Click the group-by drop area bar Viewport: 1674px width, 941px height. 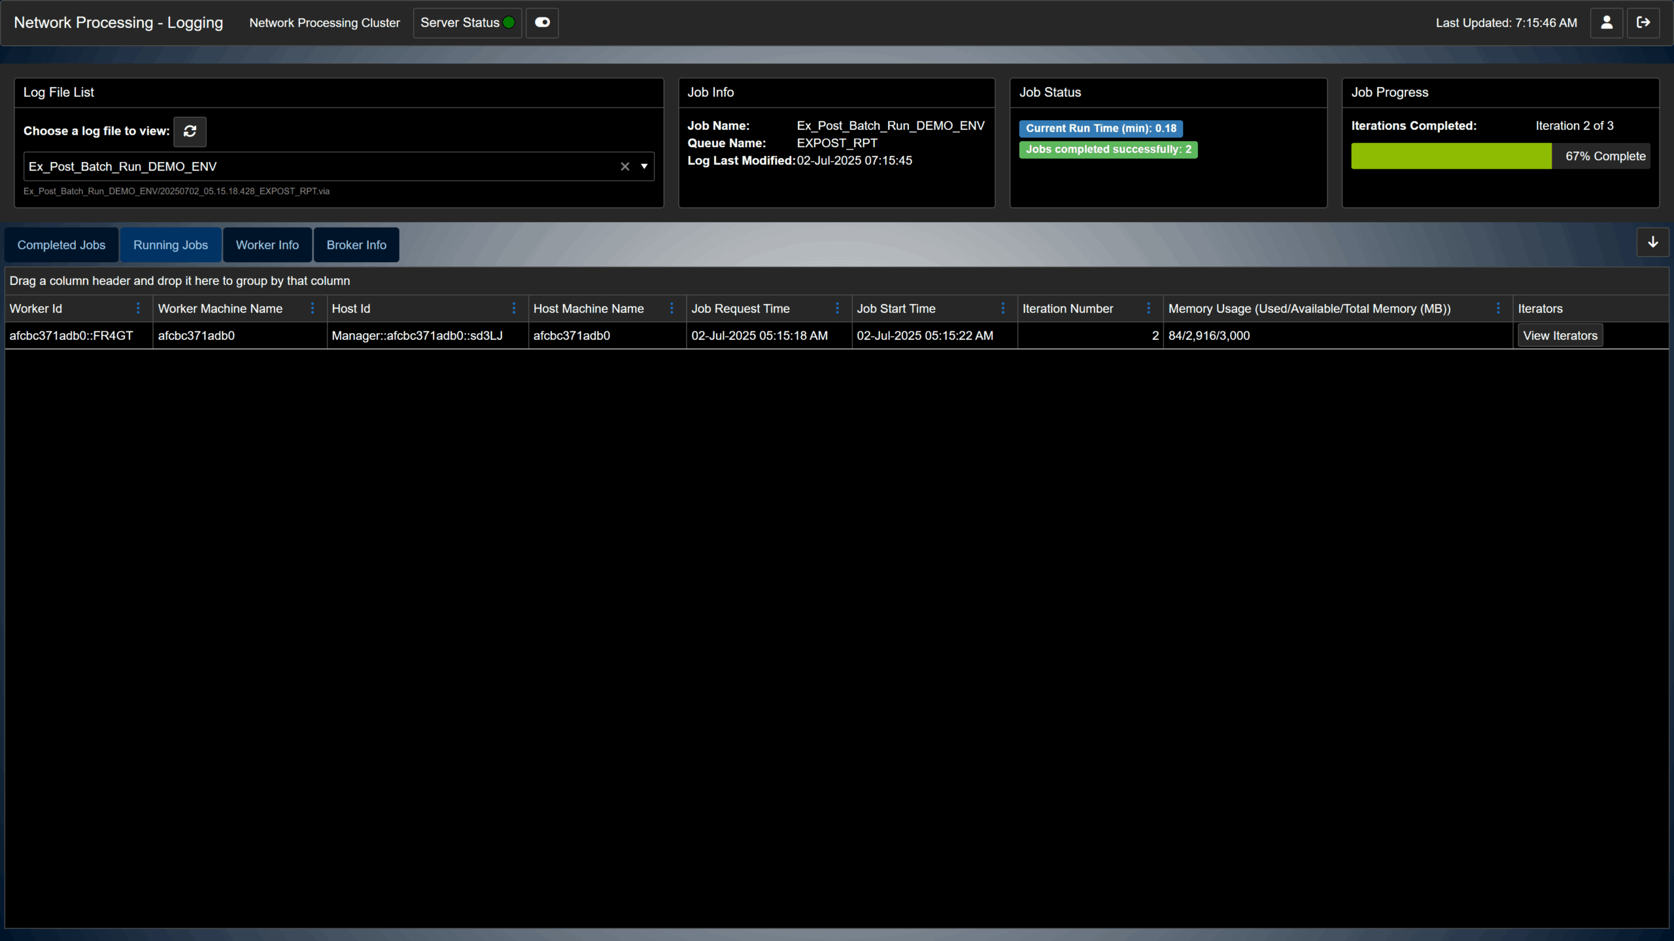[836, 281]
